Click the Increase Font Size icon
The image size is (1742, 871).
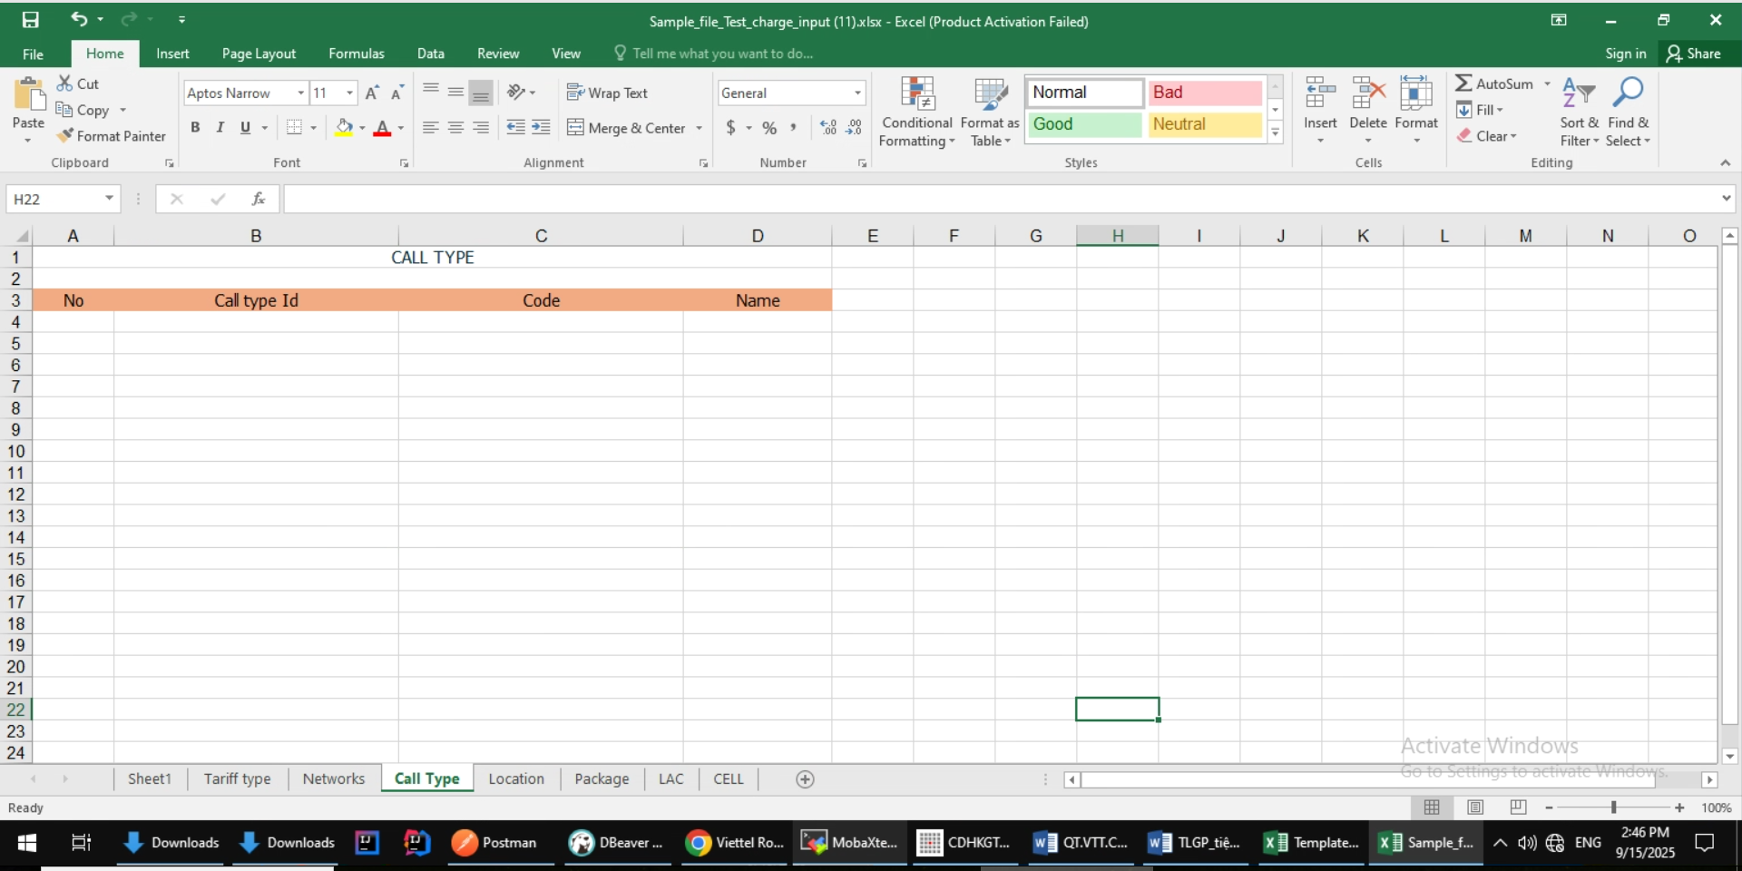pyautogui.click(x=372, y=93)
